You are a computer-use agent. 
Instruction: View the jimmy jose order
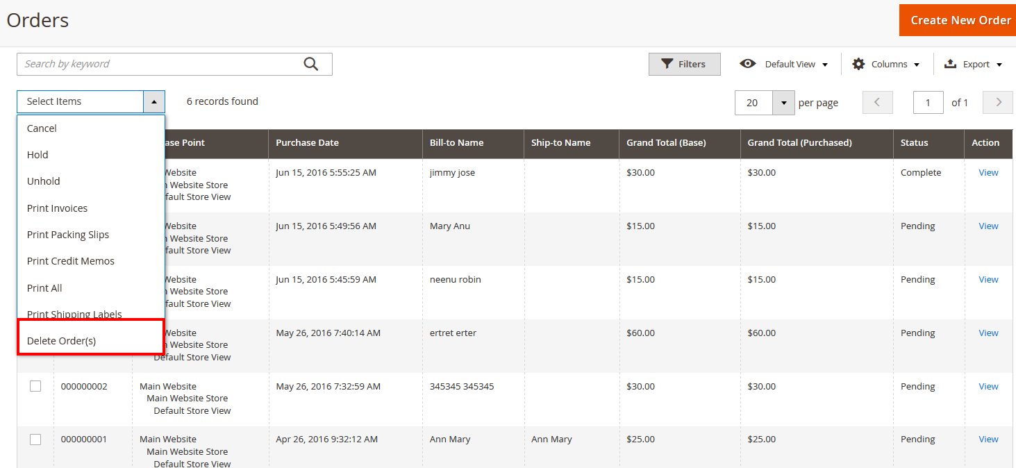tap(988, 172)
